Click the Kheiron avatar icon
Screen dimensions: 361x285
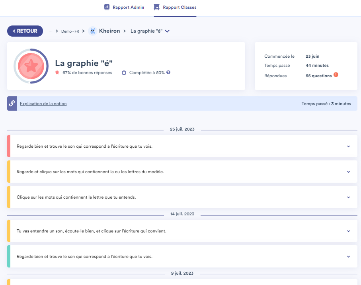pyautogui.click(x=93, y=31)
